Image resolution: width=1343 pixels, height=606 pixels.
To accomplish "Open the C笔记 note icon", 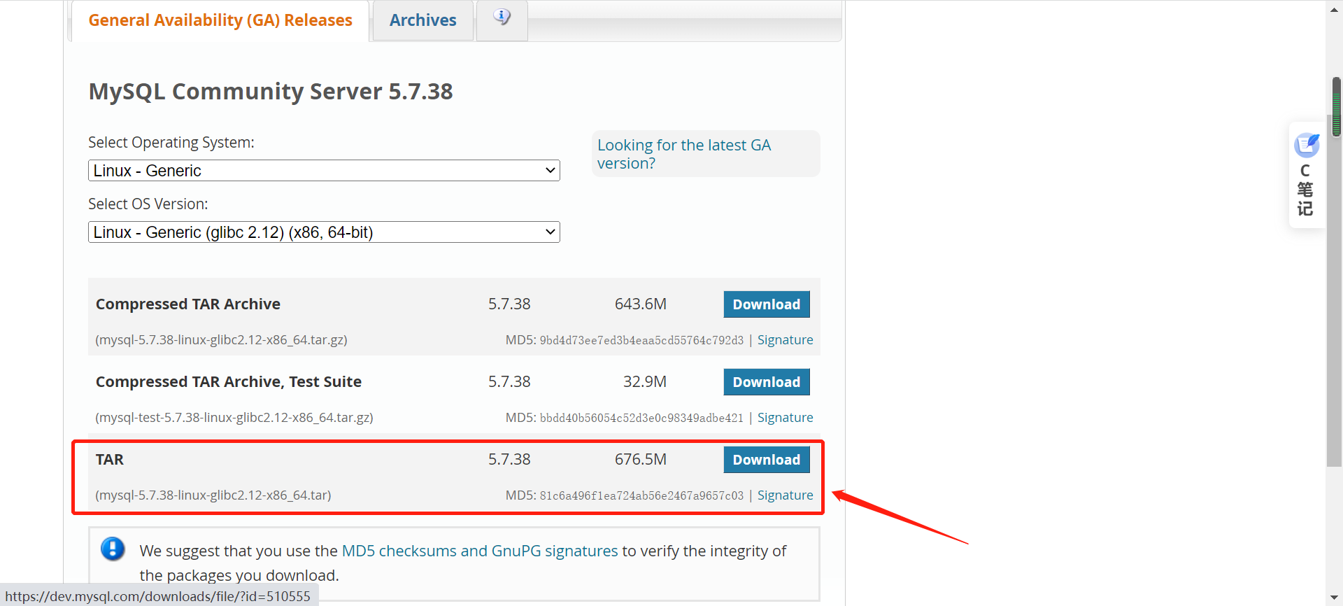I will click(1306, 145).
